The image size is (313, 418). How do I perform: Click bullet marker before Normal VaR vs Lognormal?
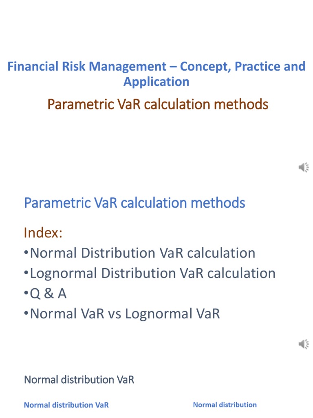point(26,313)
